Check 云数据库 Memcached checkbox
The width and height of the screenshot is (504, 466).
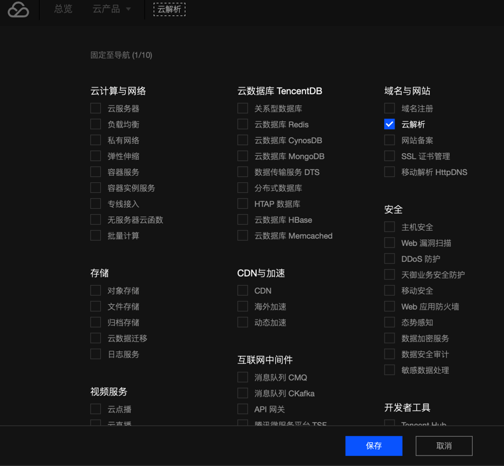tap(243, 235)
